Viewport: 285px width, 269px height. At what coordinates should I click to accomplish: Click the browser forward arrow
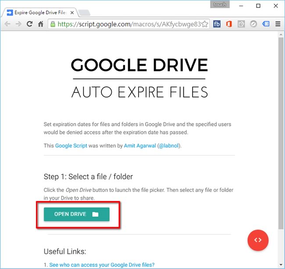point(18,24)
